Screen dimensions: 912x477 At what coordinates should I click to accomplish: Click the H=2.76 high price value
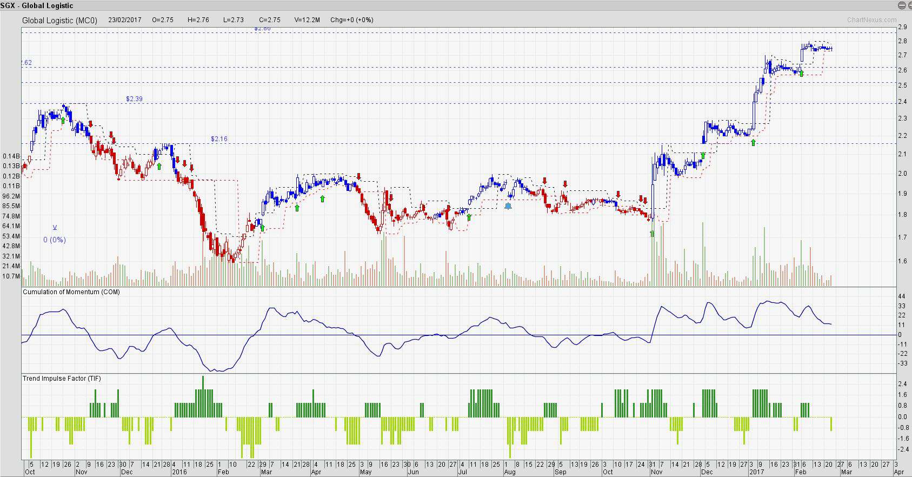click(198, 20)
